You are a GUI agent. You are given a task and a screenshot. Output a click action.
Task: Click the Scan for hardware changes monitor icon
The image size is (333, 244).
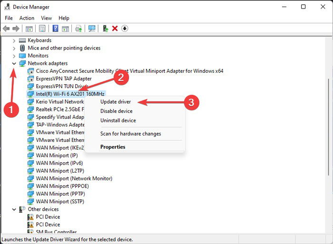(x=92, y=29)
